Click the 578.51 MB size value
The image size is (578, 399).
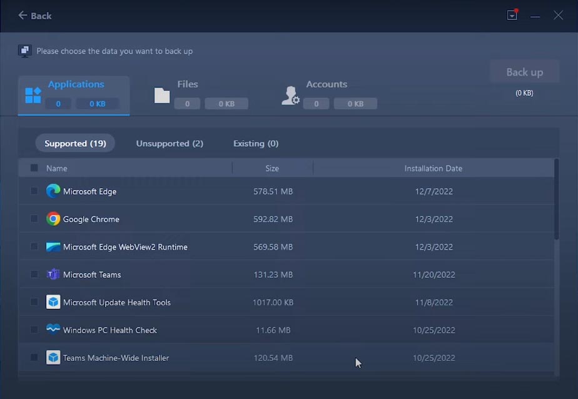pyautogui.click(x=273, y=191)
